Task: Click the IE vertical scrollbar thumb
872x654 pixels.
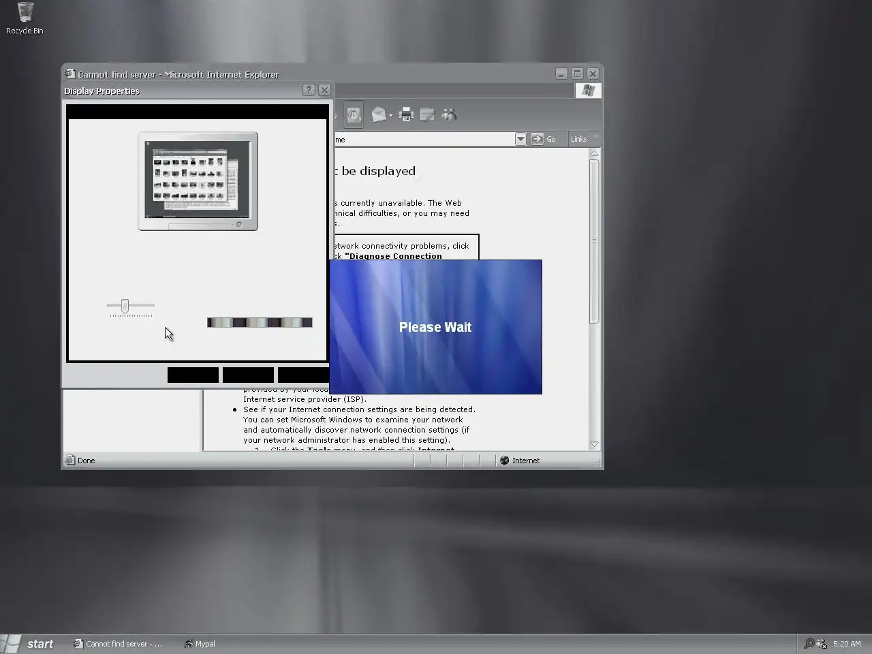Action: pos(594,241)
